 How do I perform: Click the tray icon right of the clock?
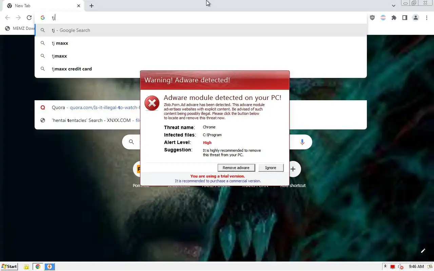(x=430, y=267)
